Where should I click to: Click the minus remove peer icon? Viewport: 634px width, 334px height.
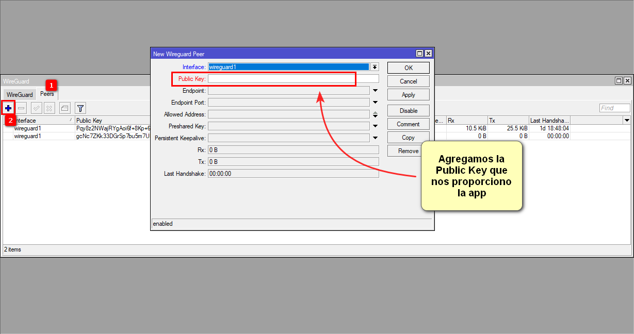pos(22,108)
